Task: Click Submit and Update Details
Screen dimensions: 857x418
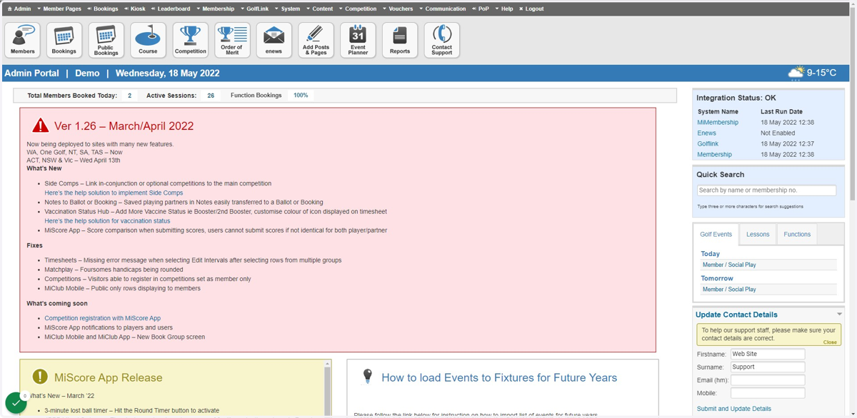Action: [734, 409]
